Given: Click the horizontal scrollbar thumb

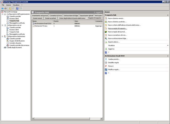Looking at the screenshot, I should [x=62, y=118].
